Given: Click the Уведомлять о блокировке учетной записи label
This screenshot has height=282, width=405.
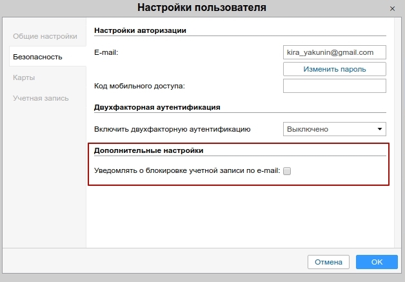Looking at the screenshot, I should 187,171.
